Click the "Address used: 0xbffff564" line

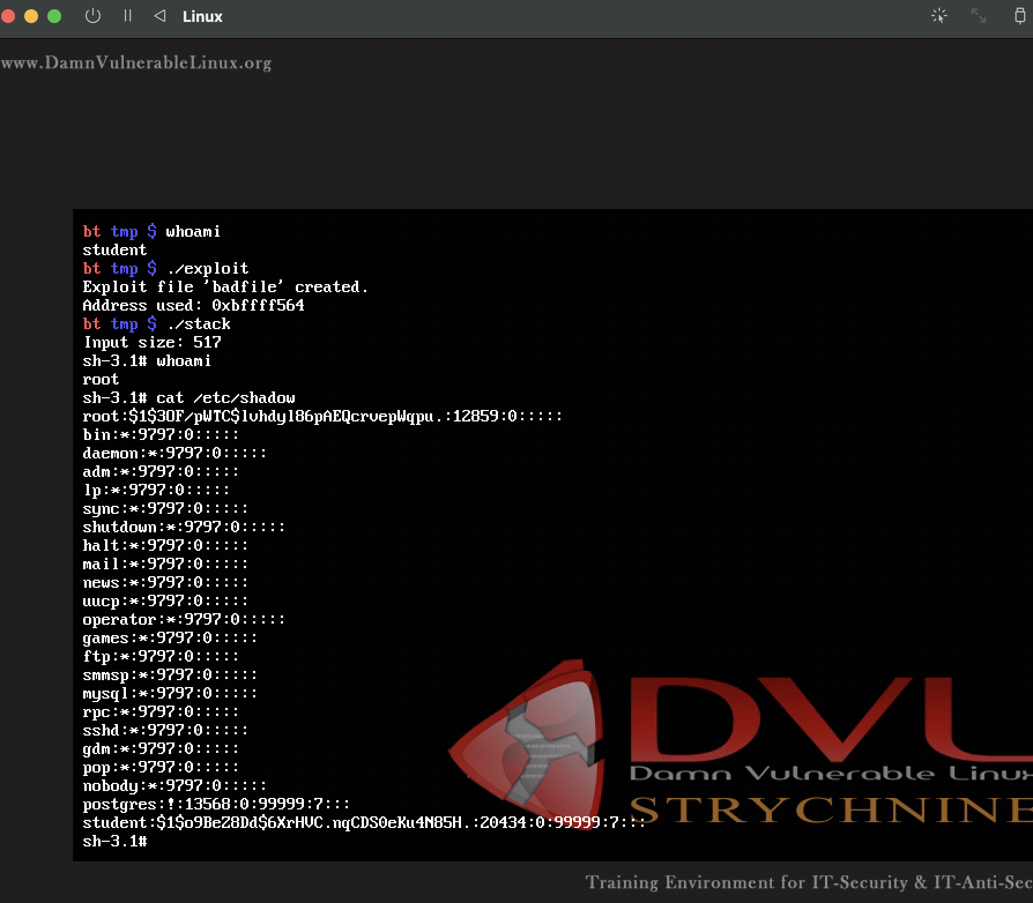193,305
